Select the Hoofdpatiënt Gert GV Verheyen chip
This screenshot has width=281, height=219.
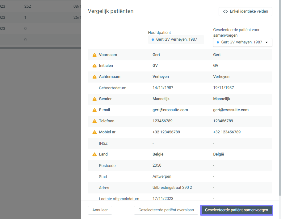[176, 39]
